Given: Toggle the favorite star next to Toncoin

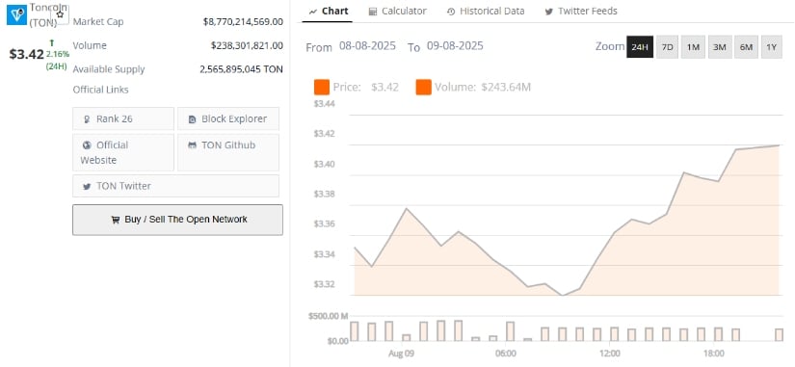Looking at the screenshot, I should tap(60, 14).
